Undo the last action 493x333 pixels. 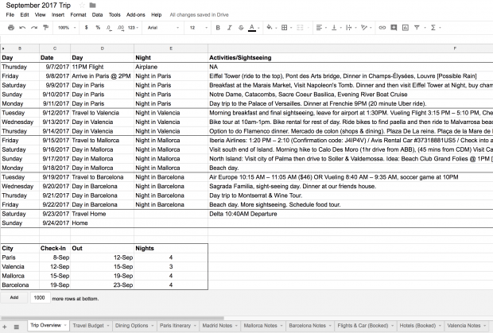tap(22, 27)
